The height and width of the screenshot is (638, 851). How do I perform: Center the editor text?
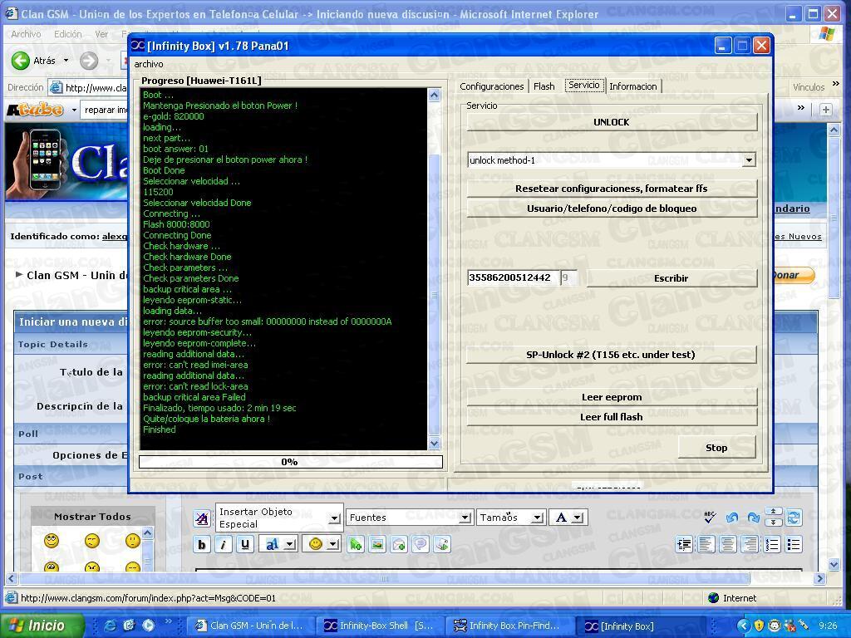[728, 544]
